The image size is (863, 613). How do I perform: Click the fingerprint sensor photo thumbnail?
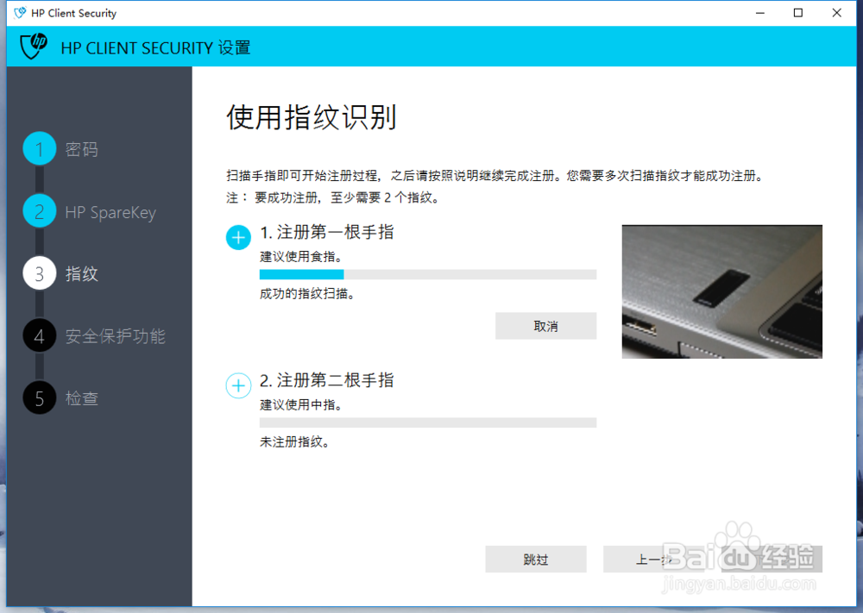pyautogui.click(x=721, y=291)
